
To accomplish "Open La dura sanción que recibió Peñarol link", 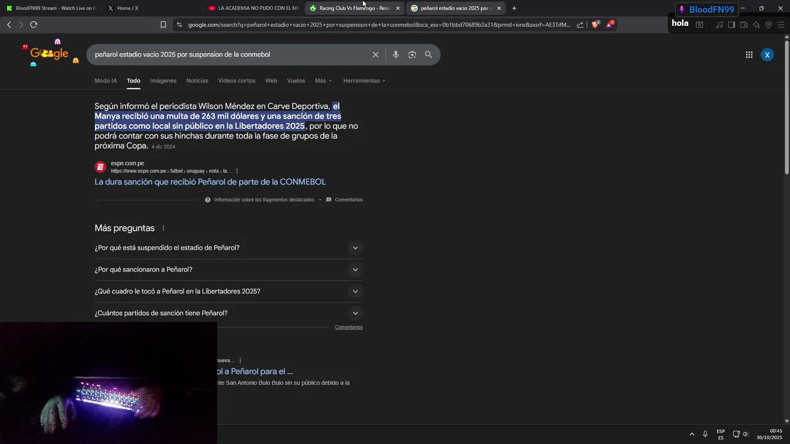I will [210, 182].
